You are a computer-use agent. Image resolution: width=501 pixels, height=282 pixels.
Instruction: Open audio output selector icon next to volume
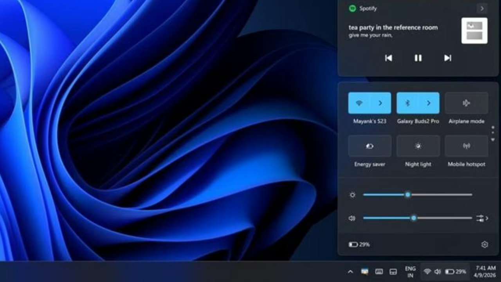(x=480, y=218)
